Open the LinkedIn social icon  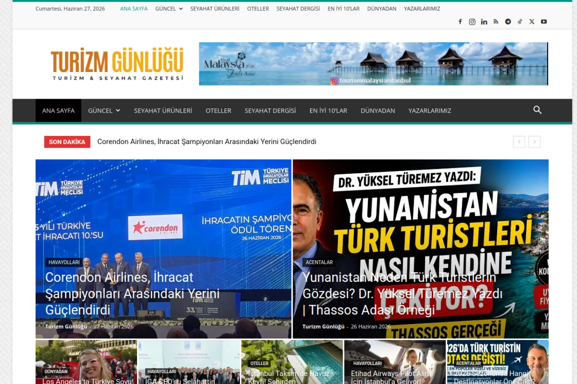484,22
